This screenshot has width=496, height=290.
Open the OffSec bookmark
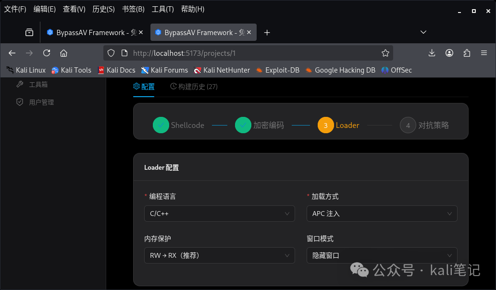[397, 70]
